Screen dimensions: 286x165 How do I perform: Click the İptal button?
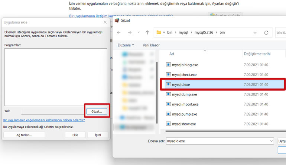coord(98,135)
